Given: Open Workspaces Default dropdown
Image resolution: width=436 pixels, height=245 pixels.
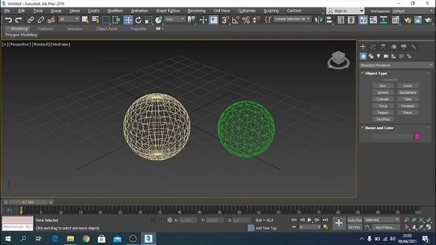Looking at the screenshot, I should pyautogui.click(x=413, y=11).
